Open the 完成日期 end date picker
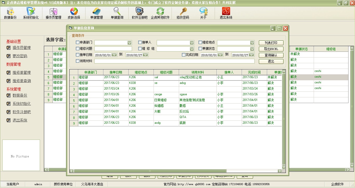 point(252,55)
